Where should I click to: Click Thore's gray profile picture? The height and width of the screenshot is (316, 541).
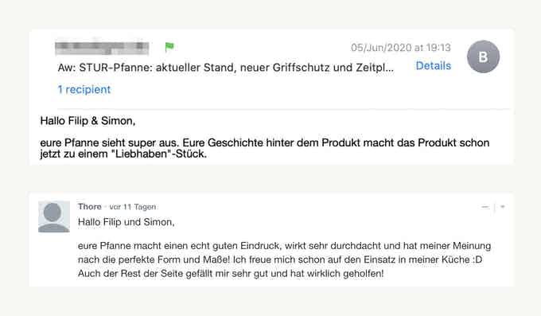tap(54, 217)
